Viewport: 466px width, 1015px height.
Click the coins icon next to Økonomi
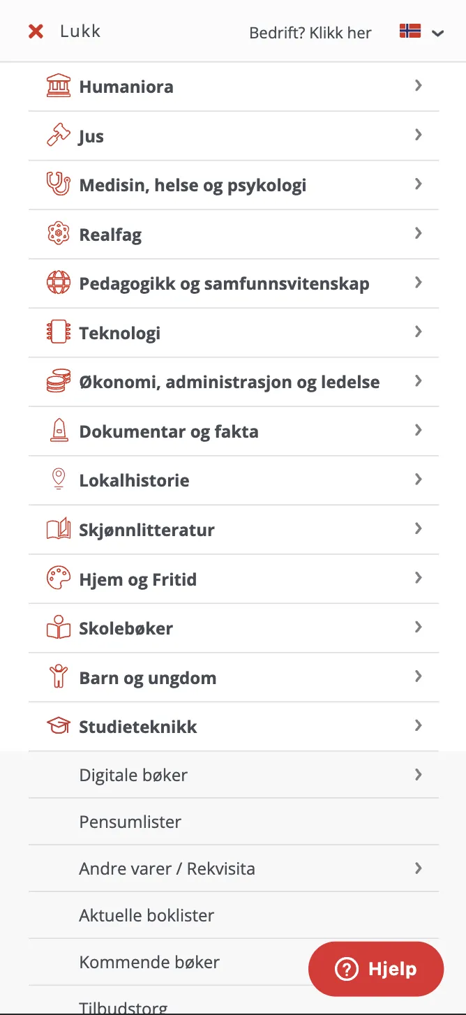coord(59,381)
